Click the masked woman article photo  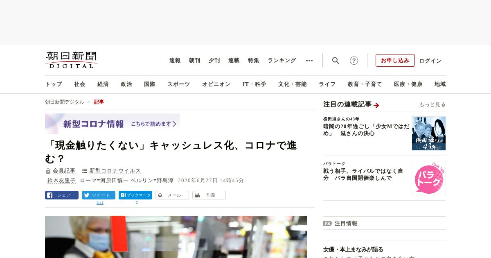[x=176, y=237]
